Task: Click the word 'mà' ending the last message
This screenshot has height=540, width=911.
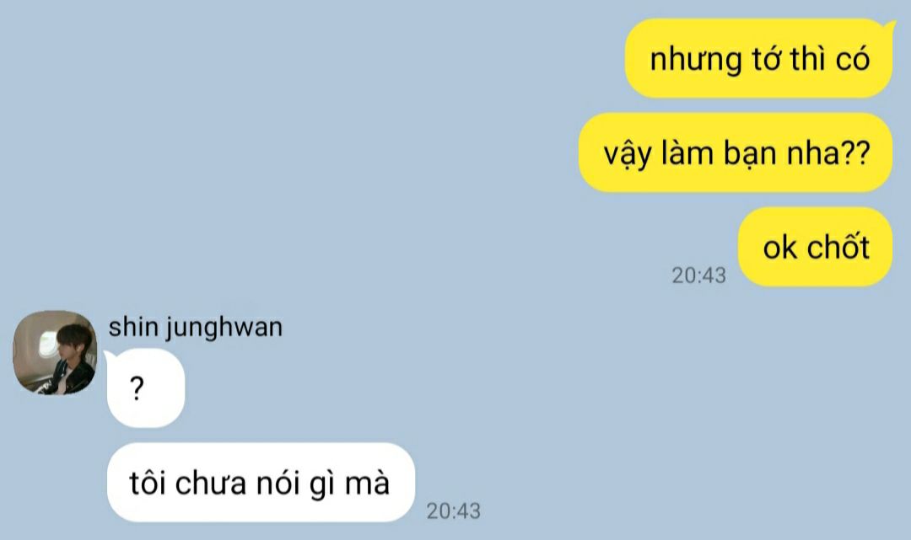Action: tap(367, 483)
